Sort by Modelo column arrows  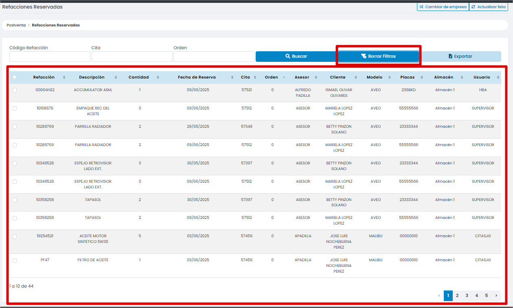(390, 77)
